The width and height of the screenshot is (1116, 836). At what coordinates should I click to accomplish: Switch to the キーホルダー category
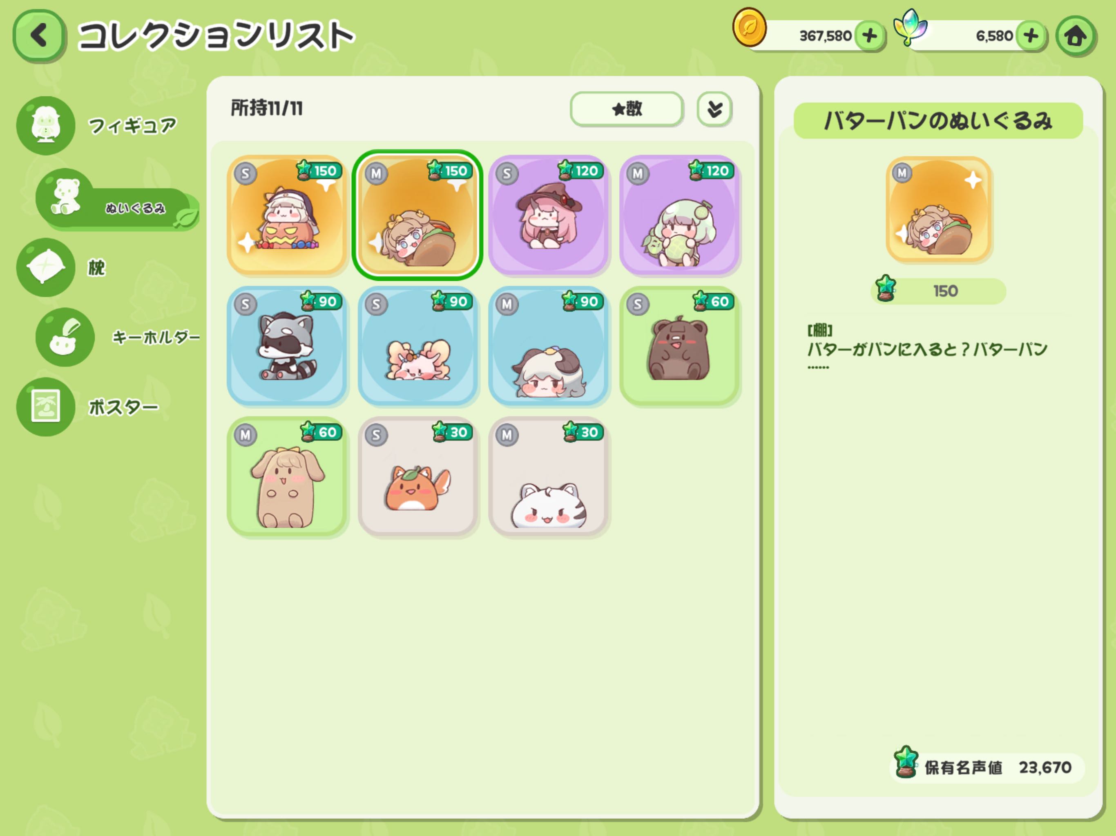tap(118, 337)
